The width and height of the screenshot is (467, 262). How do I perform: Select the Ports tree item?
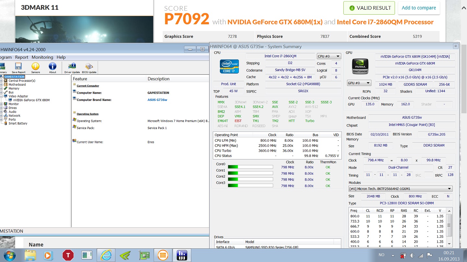pos(12,119)
